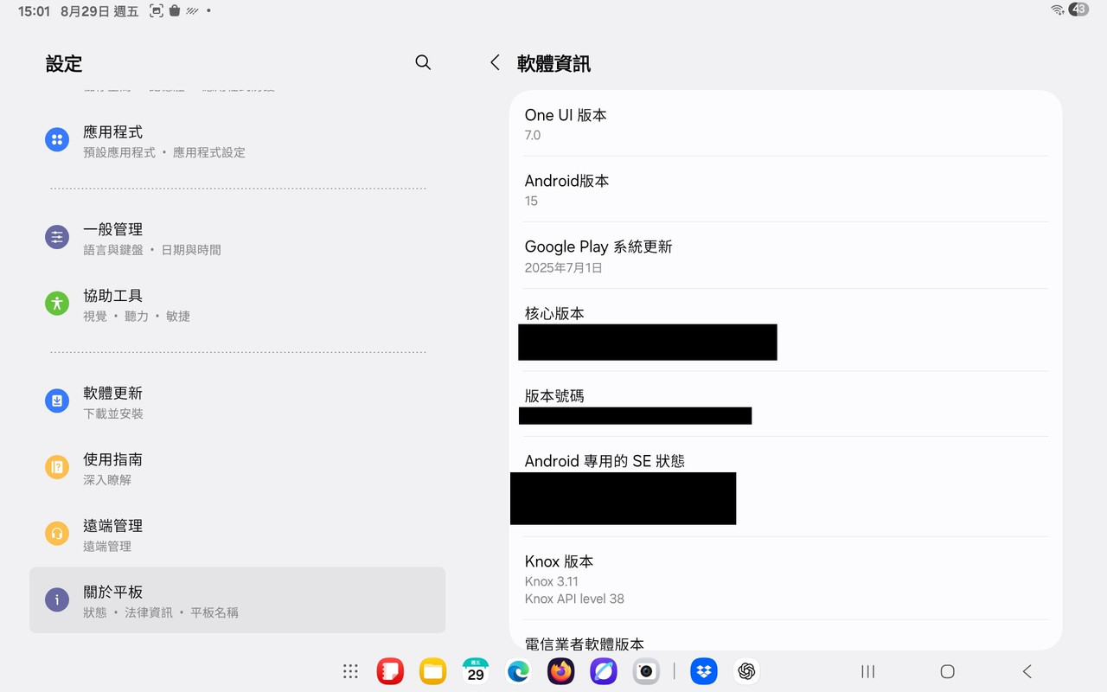This screenshot has height=692, width=1107.
Task: Launch Dropbox from the taskbar
Action: pos(704,671)
